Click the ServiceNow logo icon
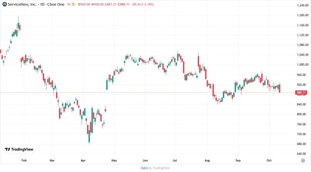The width and height of the screenshot is (311, 172). click(x=4, y=4)
